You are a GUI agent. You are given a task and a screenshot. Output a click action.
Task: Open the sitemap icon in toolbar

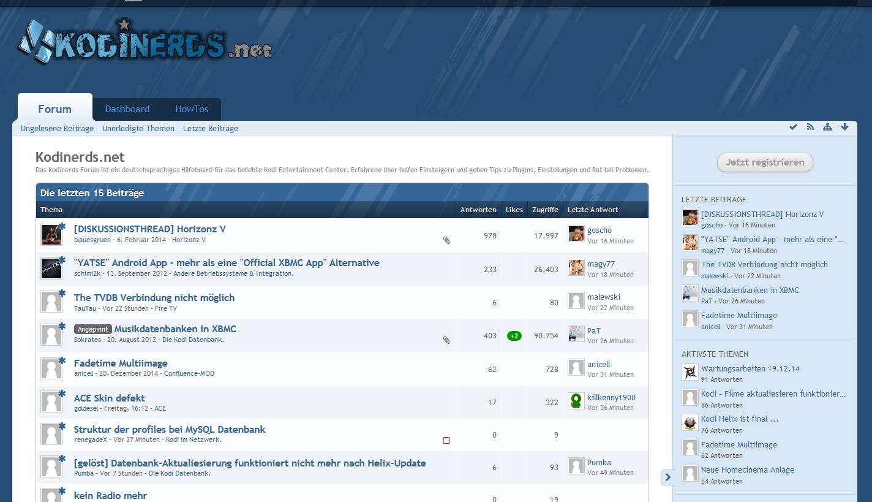point(827,127)
